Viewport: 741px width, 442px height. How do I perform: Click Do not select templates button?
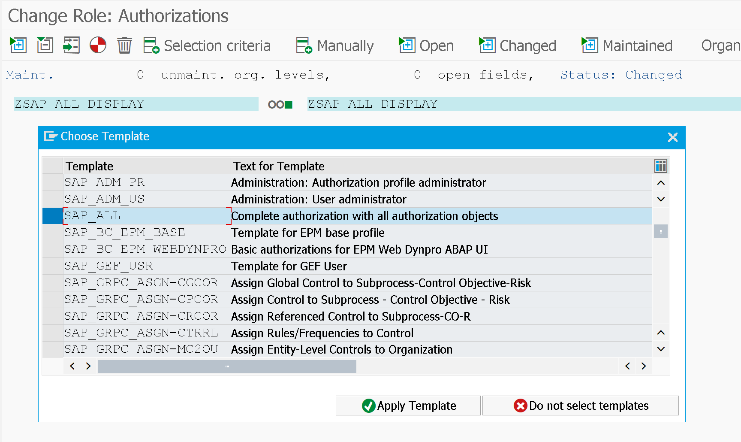[x=581, y=406]
